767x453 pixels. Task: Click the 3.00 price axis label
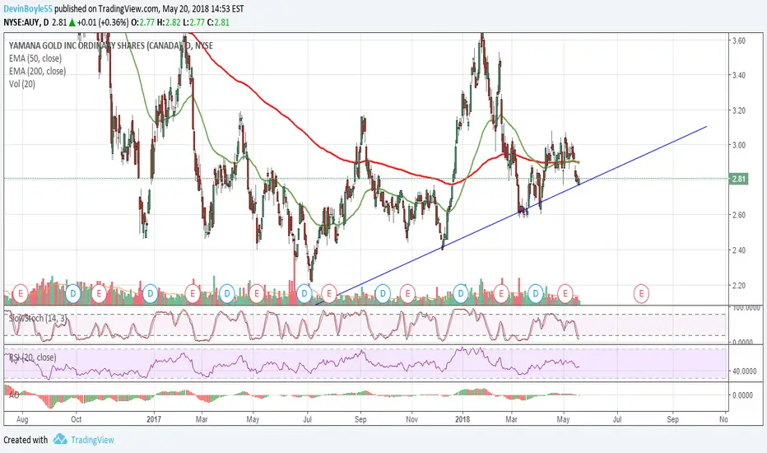(x=739, y=145)
